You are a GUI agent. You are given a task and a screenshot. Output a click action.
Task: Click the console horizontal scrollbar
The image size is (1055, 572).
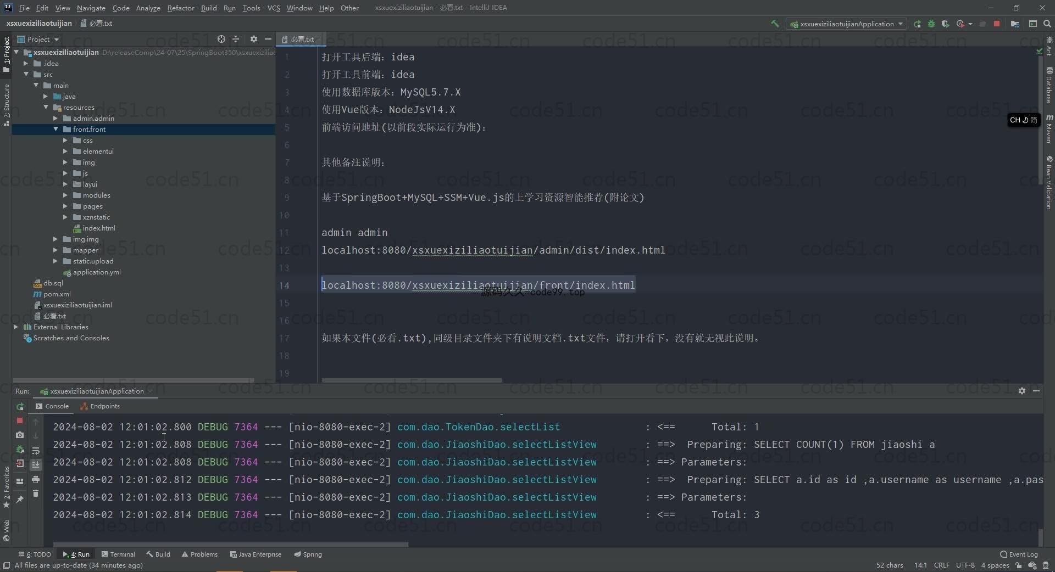tap(230, 545)
